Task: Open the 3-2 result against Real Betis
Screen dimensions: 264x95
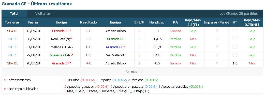Action: pyautogui.click(x=89, y=39)
